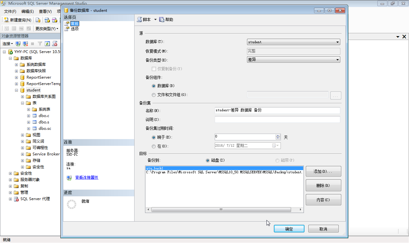Image resolution: width=409 pixels, height=243 pixels.
Task: Open the 更改类型(Y) dropdown
Action: 47,28
